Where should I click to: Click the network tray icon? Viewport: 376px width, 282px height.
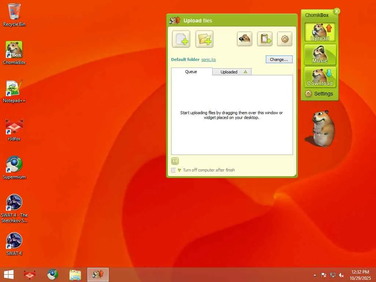pyautogui.click(x=332, y=275)
